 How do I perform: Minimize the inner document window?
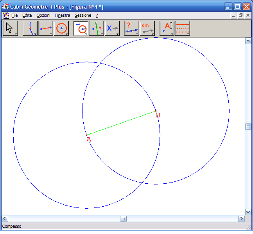coord(233,16)
